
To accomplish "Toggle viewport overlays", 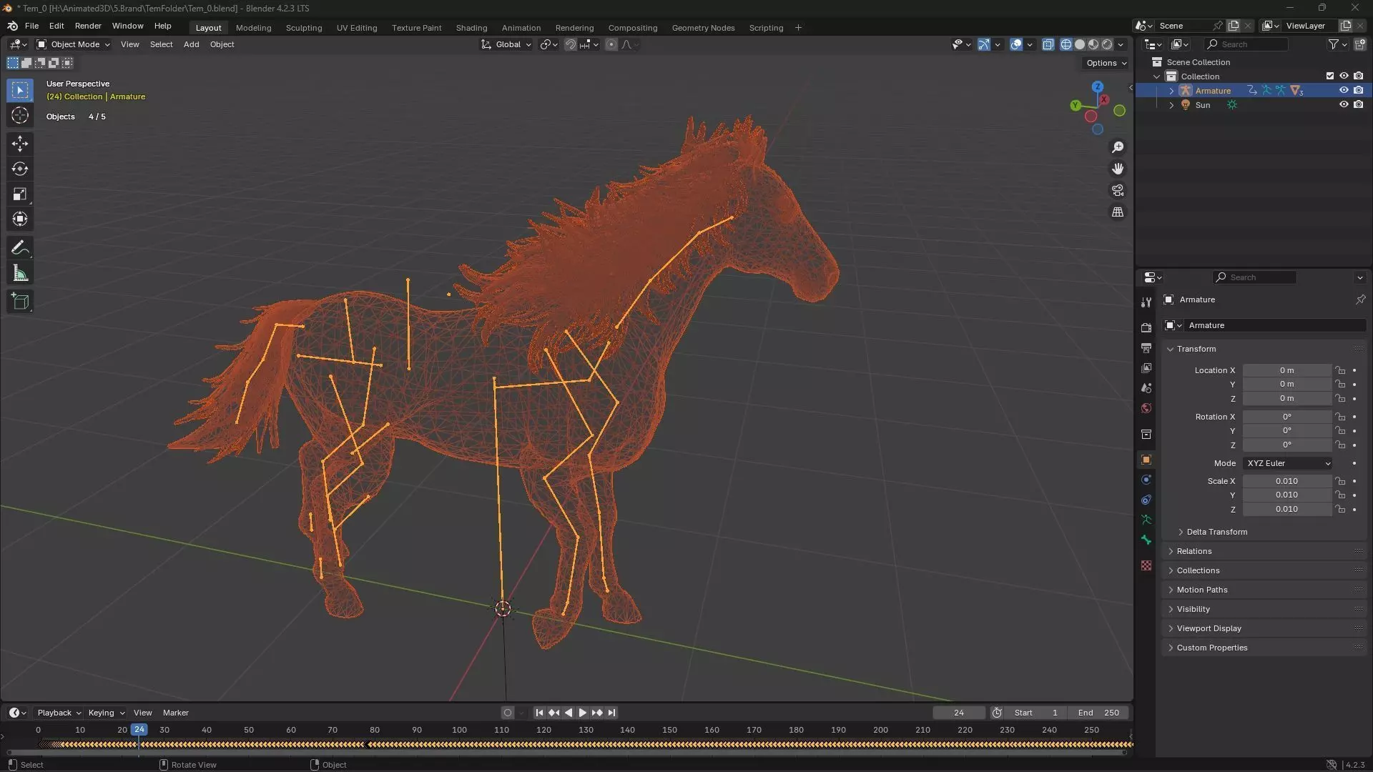I will click(1016, 44).
